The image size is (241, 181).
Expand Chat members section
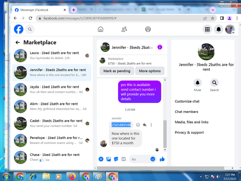point(187,111)
